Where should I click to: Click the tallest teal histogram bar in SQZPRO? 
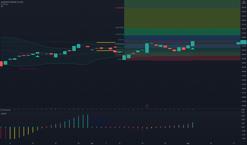[88, 121]
